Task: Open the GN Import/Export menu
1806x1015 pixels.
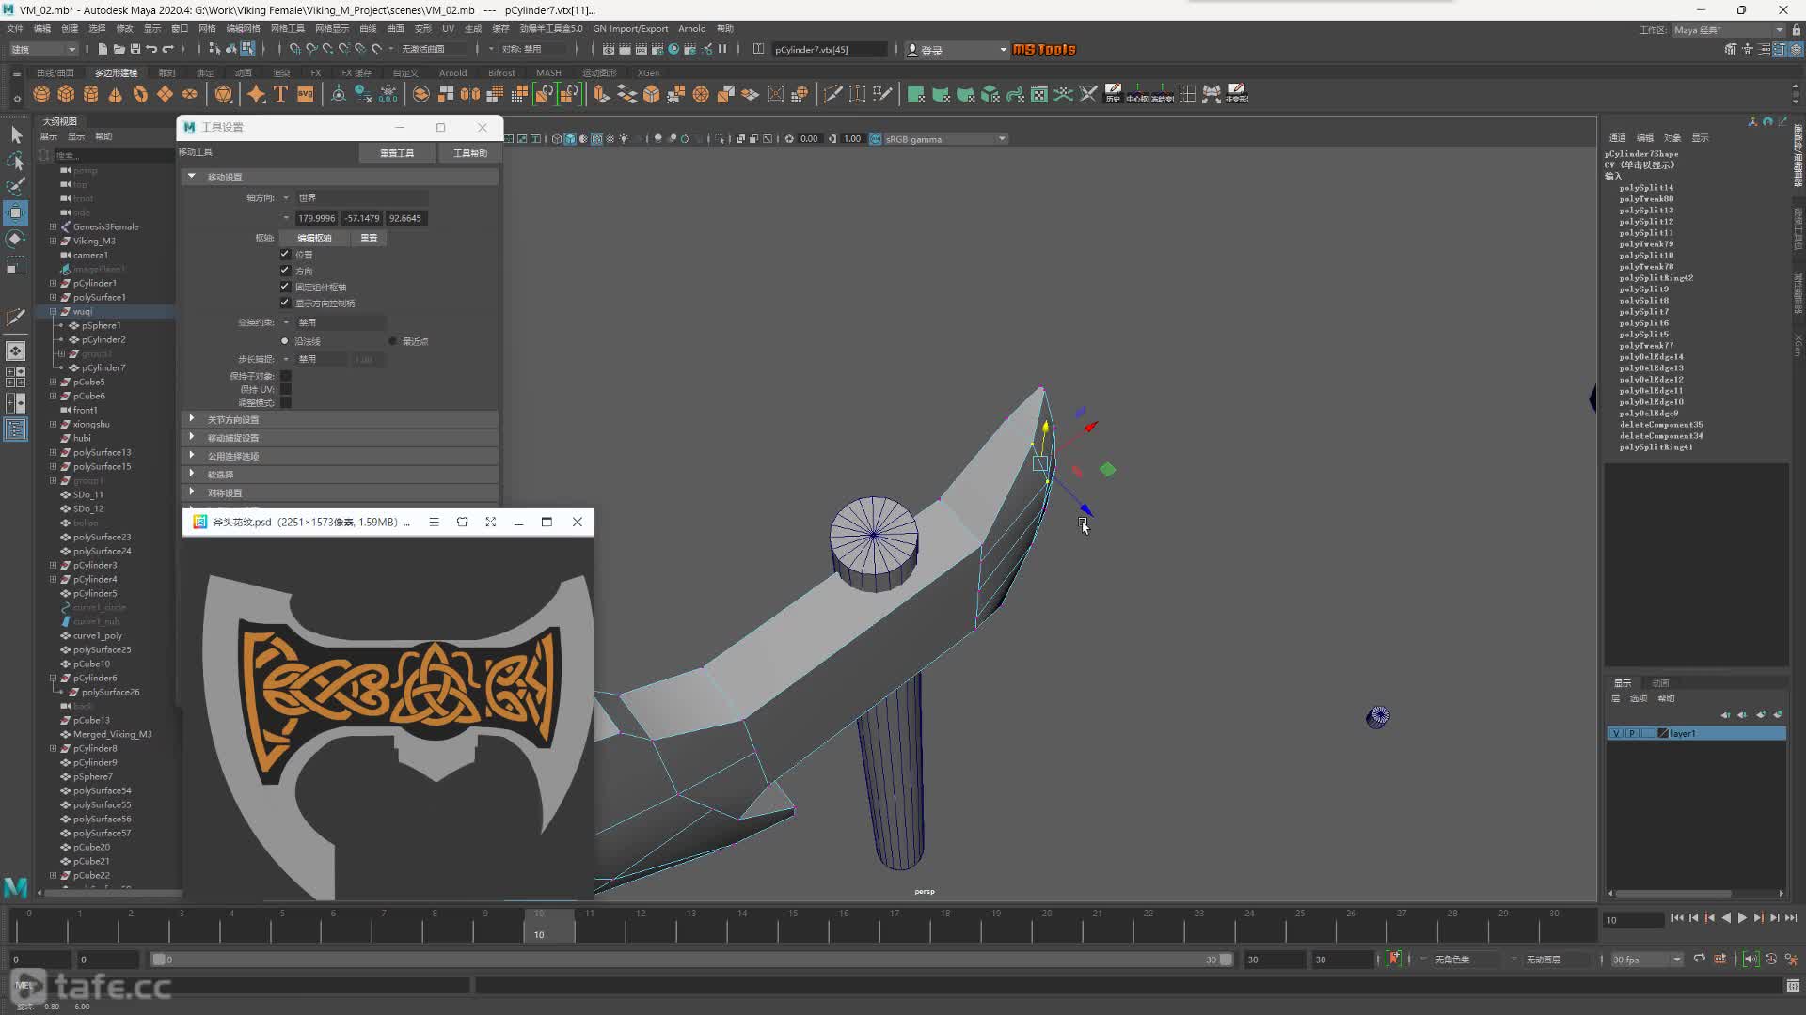Action: [x=630, y=29]
